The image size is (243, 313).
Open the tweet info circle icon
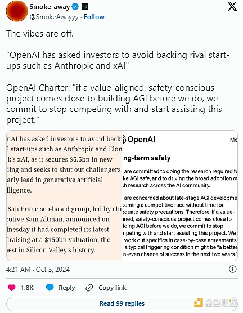pos(233,269)
